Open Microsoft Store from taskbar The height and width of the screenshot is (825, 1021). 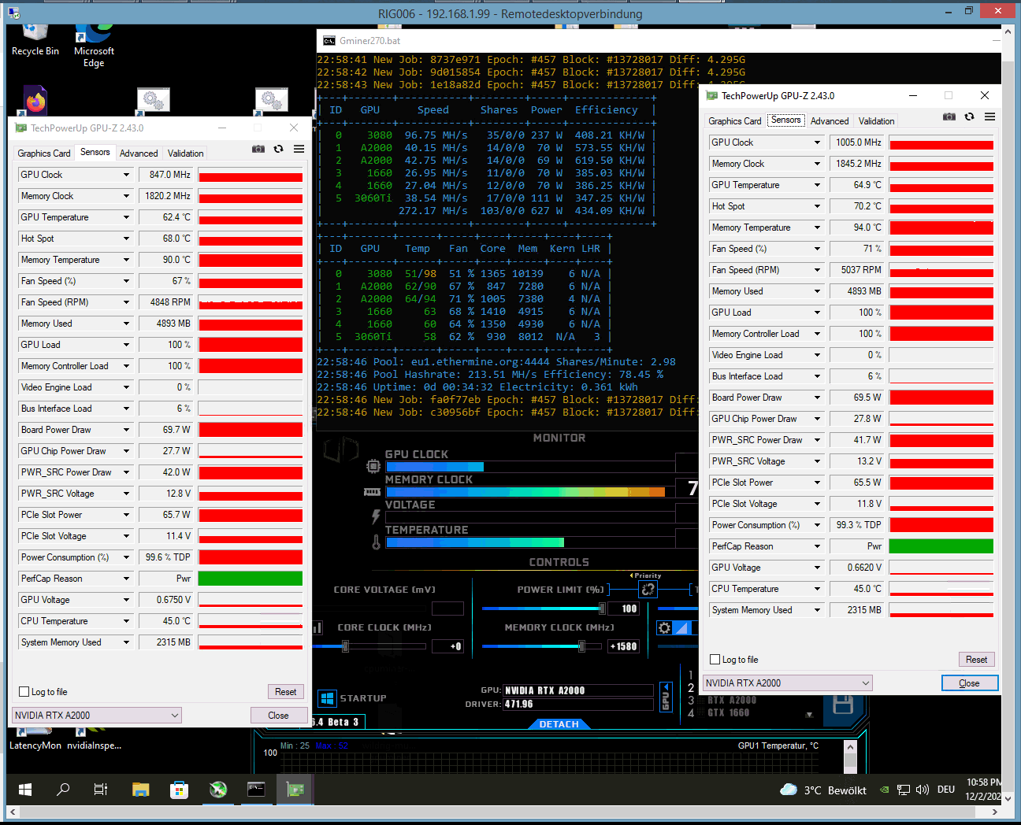[x=179, y=789]
